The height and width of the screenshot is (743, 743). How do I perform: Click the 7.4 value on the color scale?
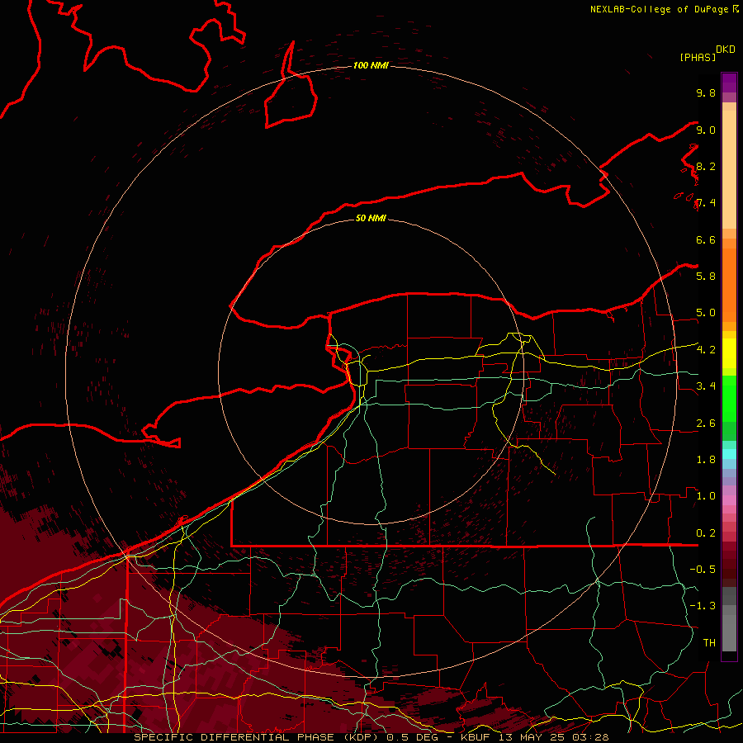coord(706,203)
